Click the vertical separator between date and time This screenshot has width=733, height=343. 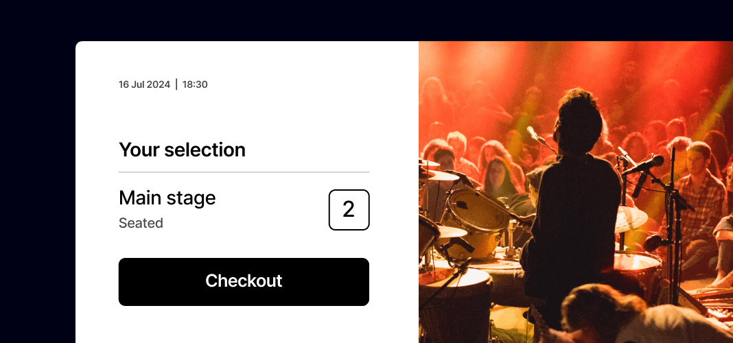[176, 84]
